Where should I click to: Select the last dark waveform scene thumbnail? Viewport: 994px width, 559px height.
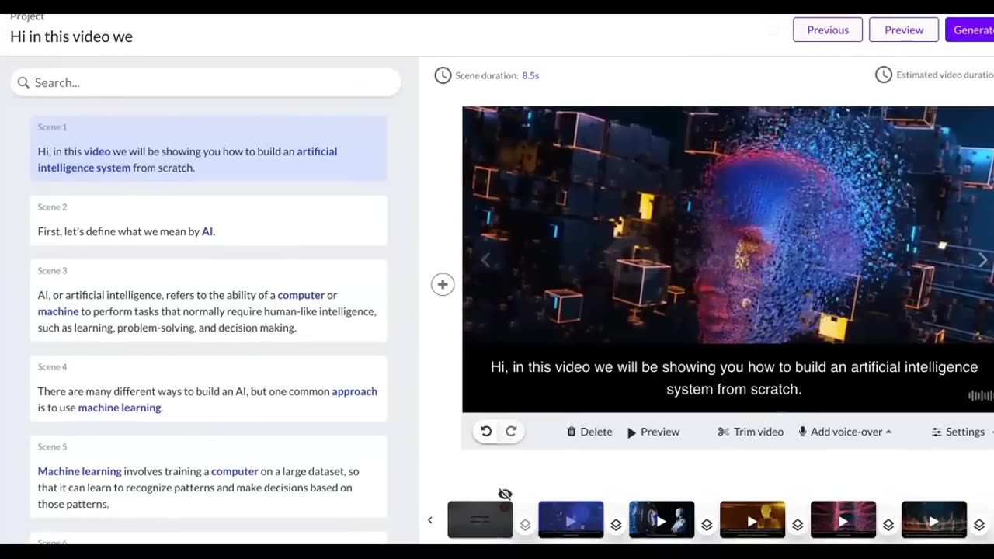click(x=934, y=519)
